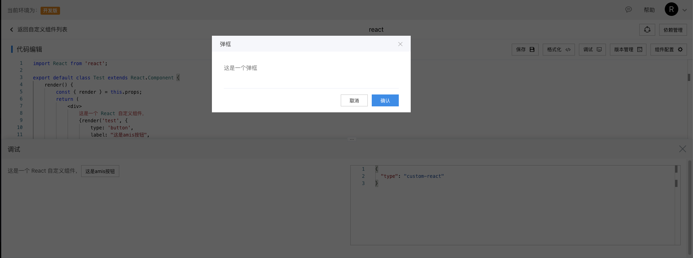Click the 格式化 code button

[559, 50]
